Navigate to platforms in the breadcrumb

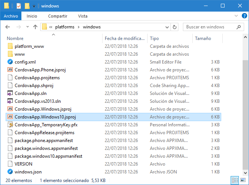coord(65,27)
